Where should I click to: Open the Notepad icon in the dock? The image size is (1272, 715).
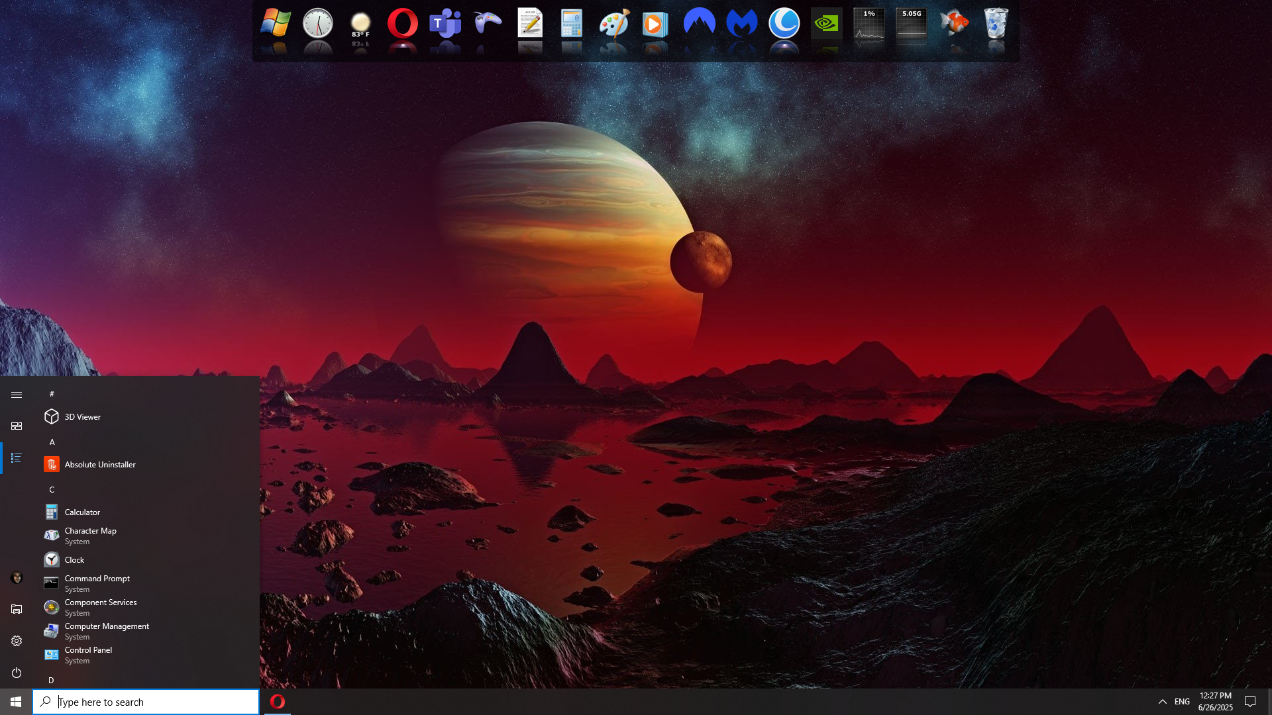(530, 23)
